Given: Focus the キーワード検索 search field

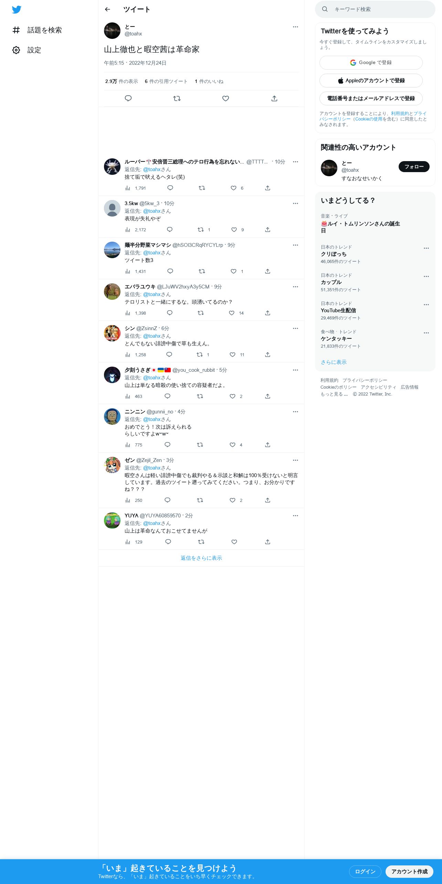Looking at the screenshot, I should (x=375, y=9).
